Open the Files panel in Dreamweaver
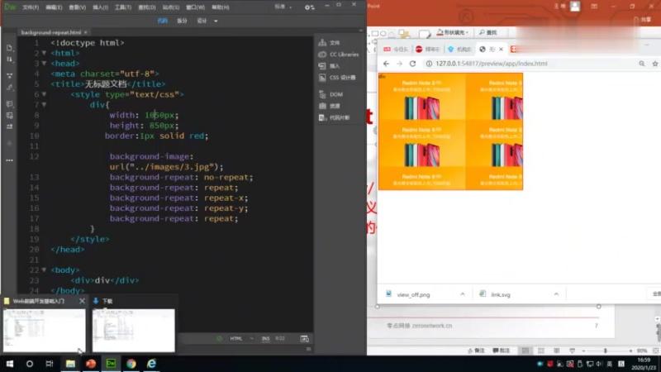Screen dimensions: 661x372 coord(329,43)
